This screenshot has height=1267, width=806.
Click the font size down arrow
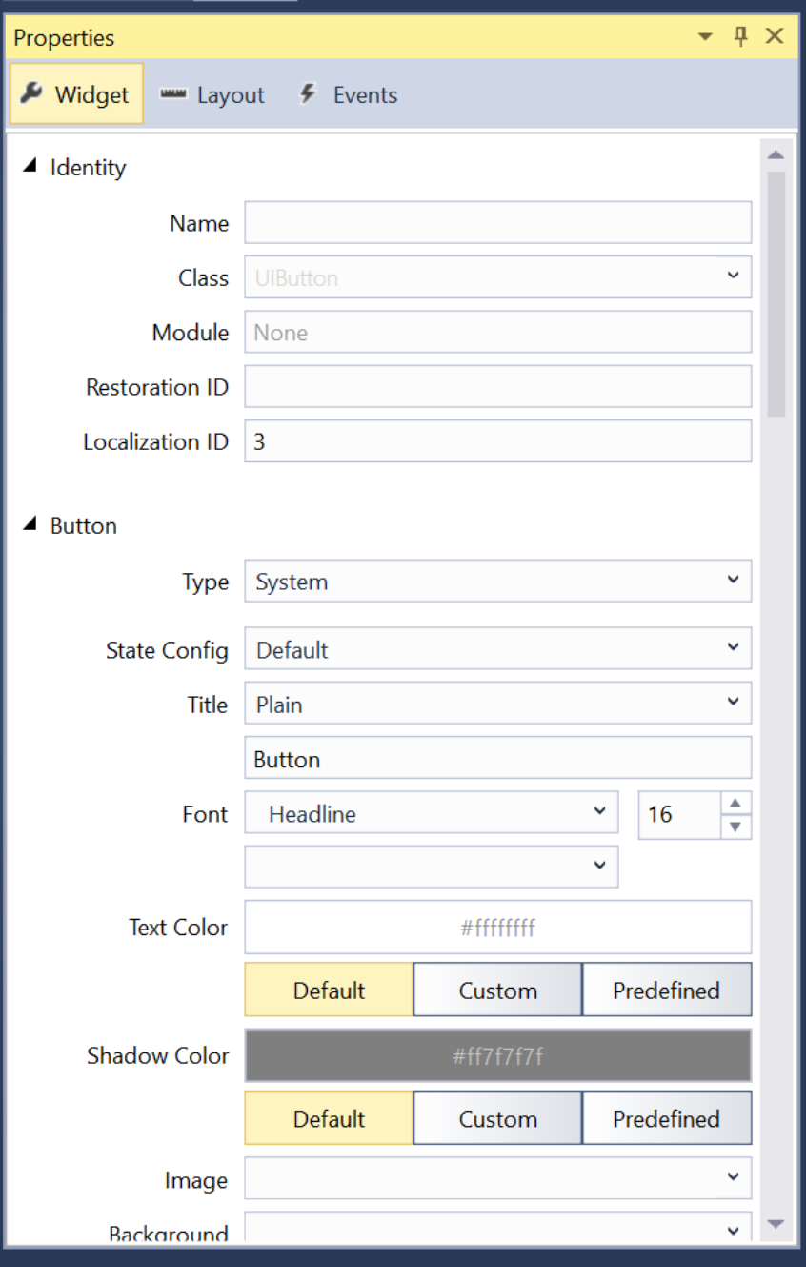click(x=735, y=826)
